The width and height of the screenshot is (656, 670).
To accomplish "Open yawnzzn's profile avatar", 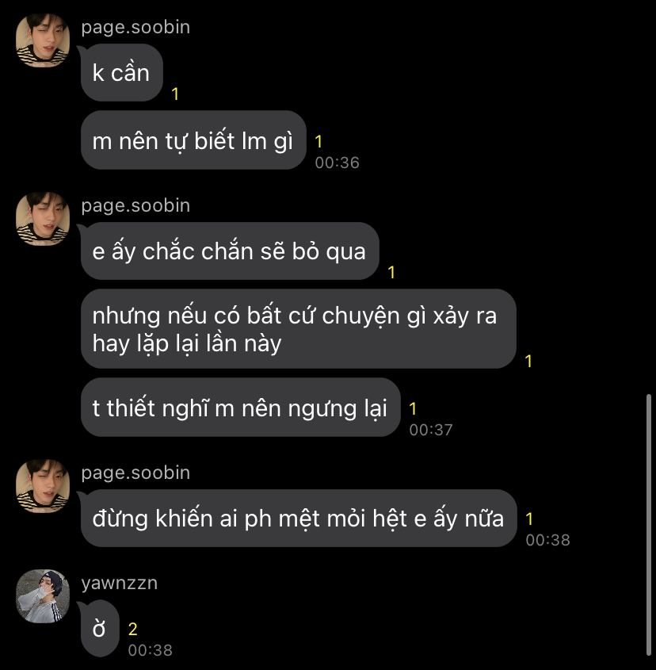I will pos(43,596).
